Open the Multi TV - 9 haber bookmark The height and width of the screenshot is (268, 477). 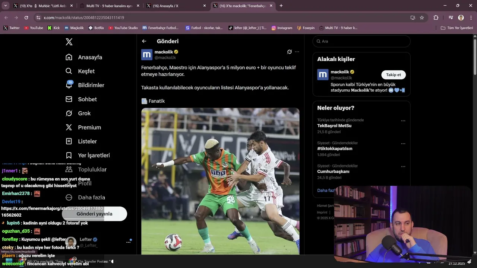point(338,28)
